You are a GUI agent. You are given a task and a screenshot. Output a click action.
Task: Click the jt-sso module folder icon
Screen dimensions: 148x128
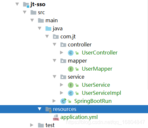point(26,5)
